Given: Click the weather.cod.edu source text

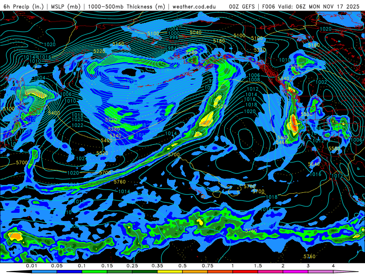Looking at the screenshot, I should (194, 6).
